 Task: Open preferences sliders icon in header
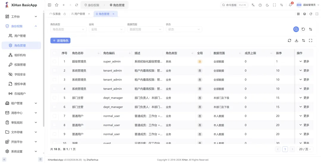point(281,5)
